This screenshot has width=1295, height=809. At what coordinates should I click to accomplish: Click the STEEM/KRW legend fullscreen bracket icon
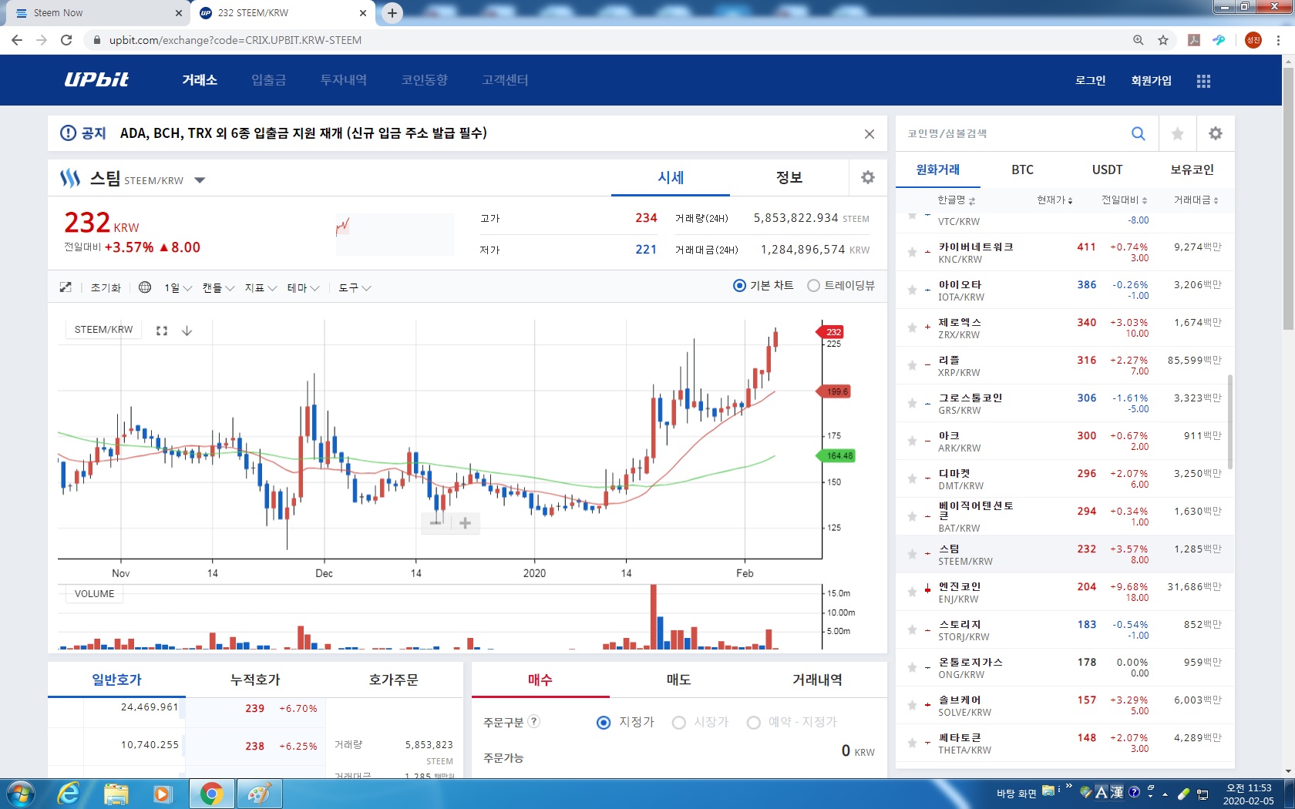[x=162, y=331]
